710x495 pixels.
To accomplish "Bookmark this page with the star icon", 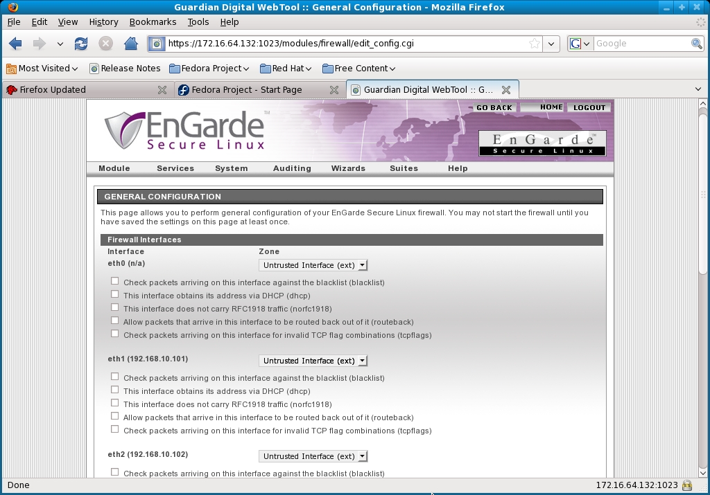I will click(x=535, y=44).
